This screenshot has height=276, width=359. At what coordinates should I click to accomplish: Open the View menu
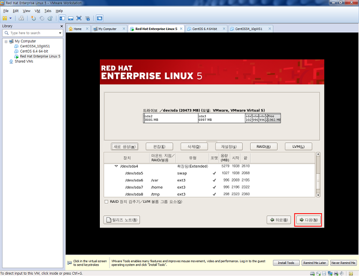click(x=26, y=11)
